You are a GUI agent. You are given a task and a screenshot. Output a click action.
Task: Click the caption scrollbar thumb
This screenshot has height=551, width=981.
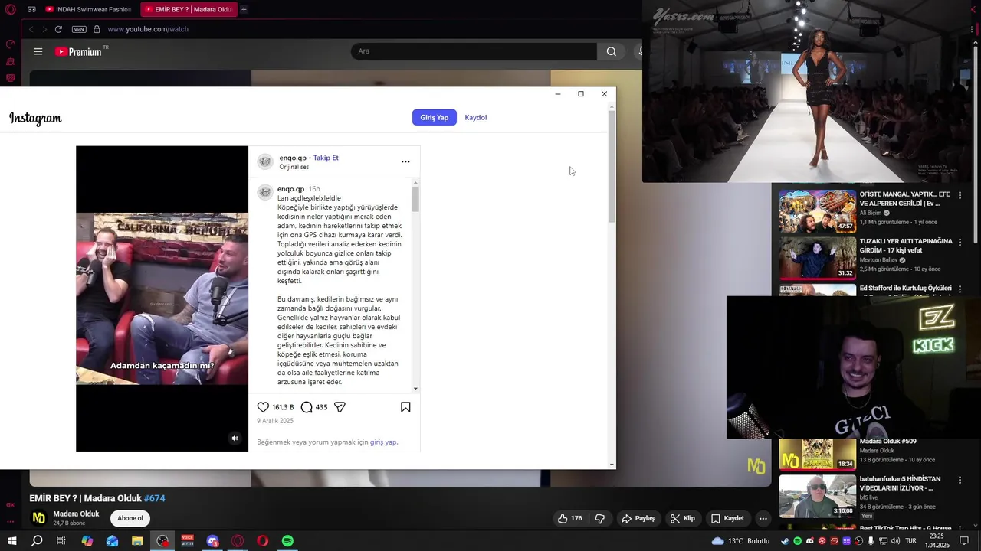tap(415, 199)
